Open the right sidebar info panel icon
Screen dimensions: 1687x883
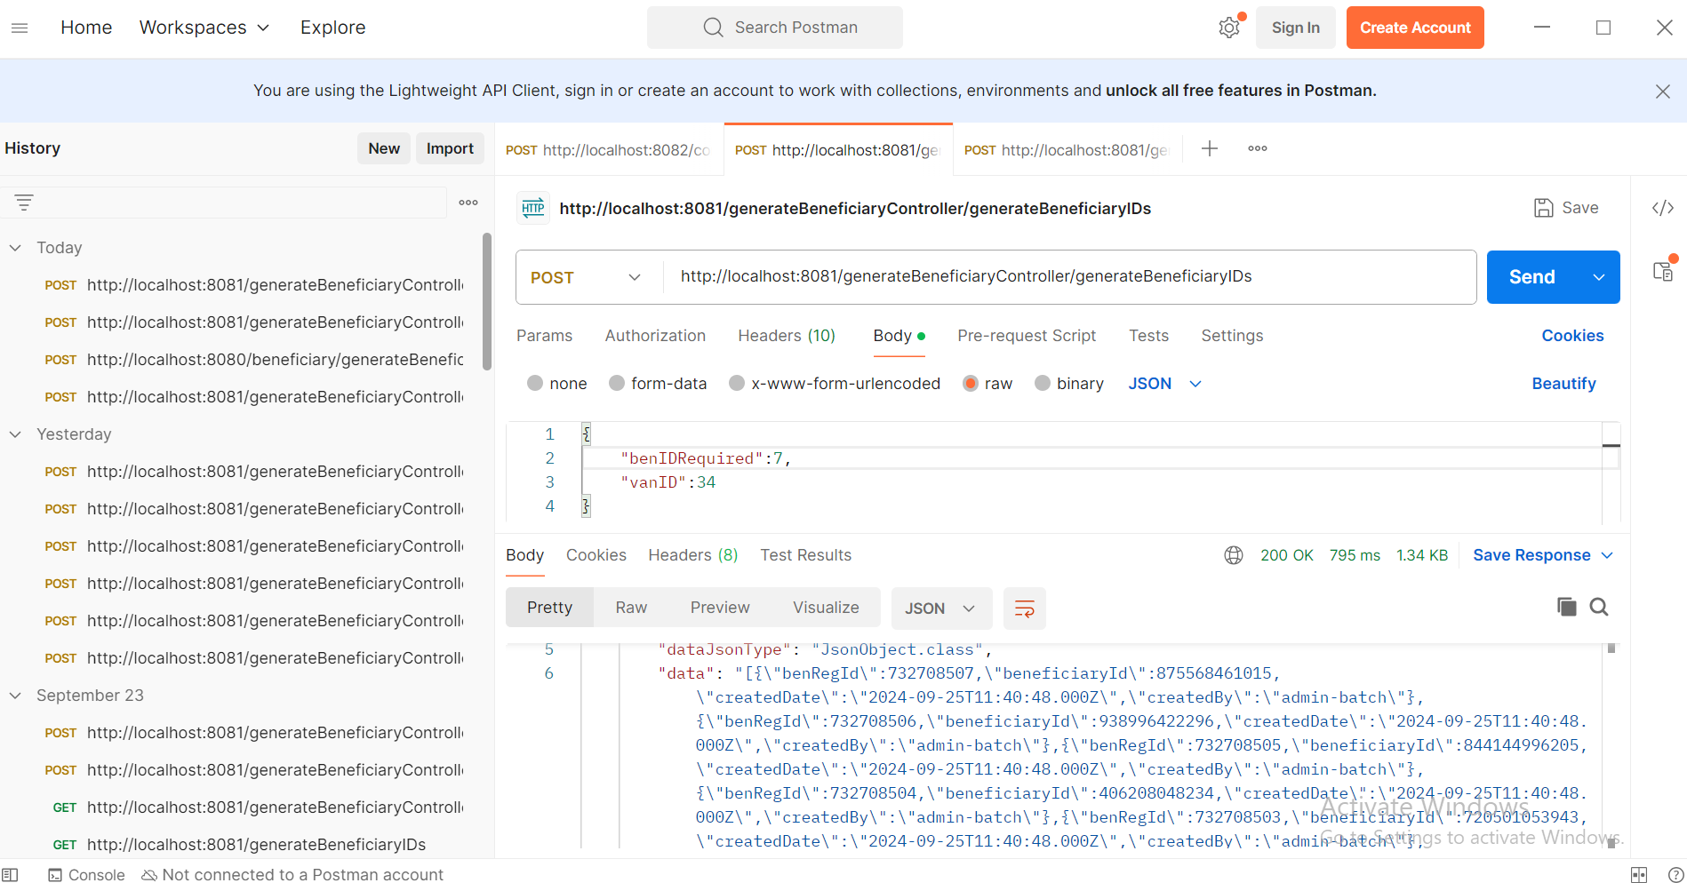pyautogui.click(x=1663, y=271)
